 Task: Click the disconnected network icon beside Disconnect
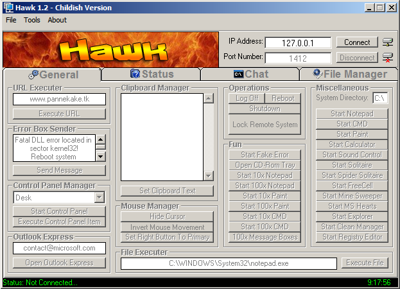point(387,58)
